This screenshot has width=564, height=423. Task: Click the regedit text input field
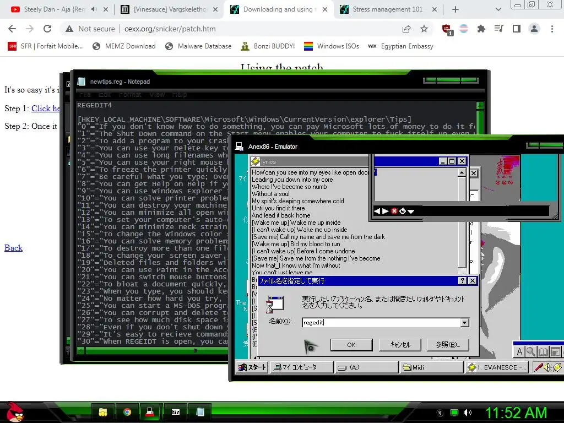[x=381, y=323]
